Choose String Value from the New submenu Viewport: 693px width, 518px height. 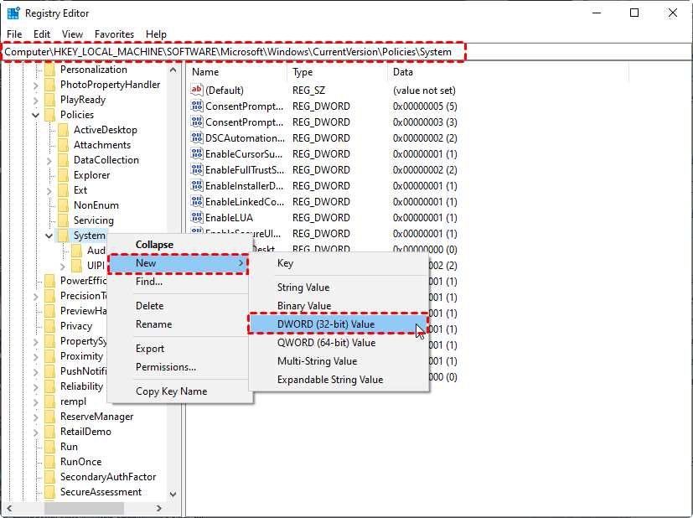coord(339,287)
